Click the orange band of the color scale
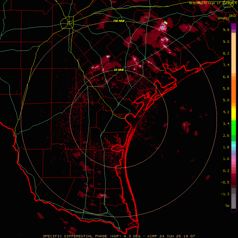The image size is (238, 238). (234, 91)
